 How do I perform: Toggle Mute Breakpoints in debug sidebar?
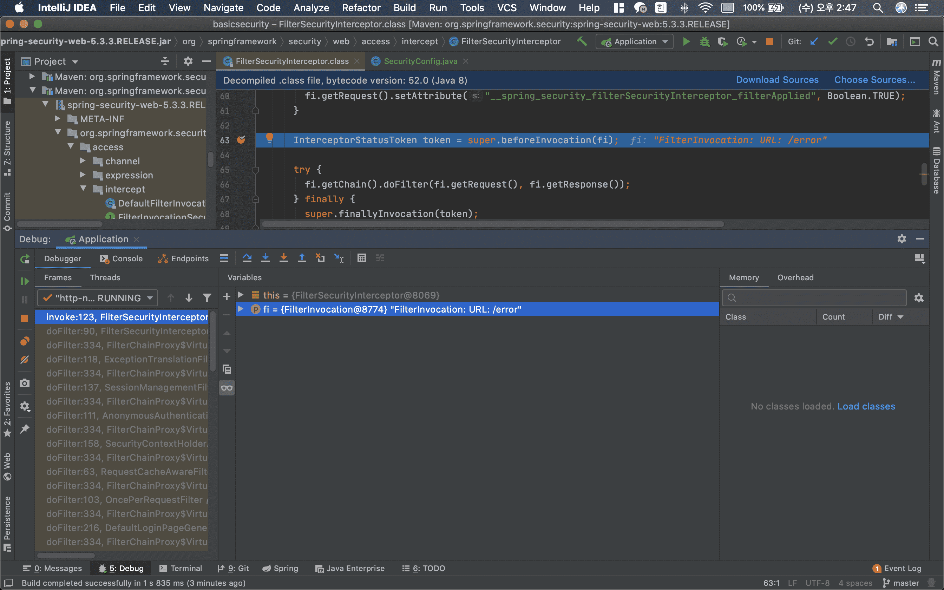point(25,359)
